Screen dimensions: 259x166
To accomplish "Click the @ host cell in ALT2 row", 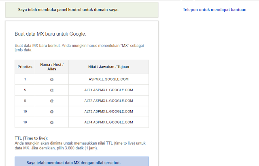I will coord(52,101).
